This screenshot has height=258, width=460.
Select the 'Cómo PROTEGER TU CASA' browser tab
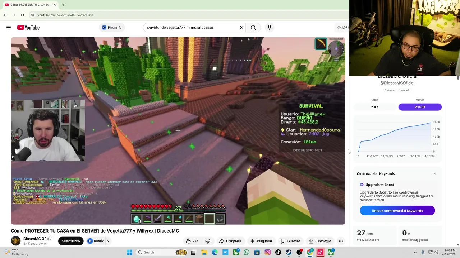click(x=29, y=5)
